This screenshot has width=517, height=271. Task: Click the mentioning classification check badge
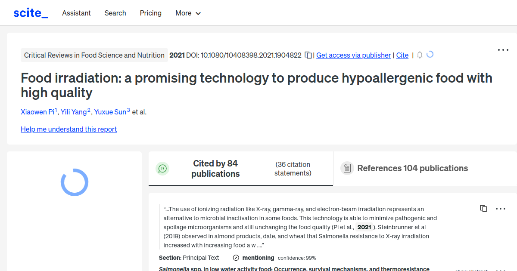tap(236, 258)
